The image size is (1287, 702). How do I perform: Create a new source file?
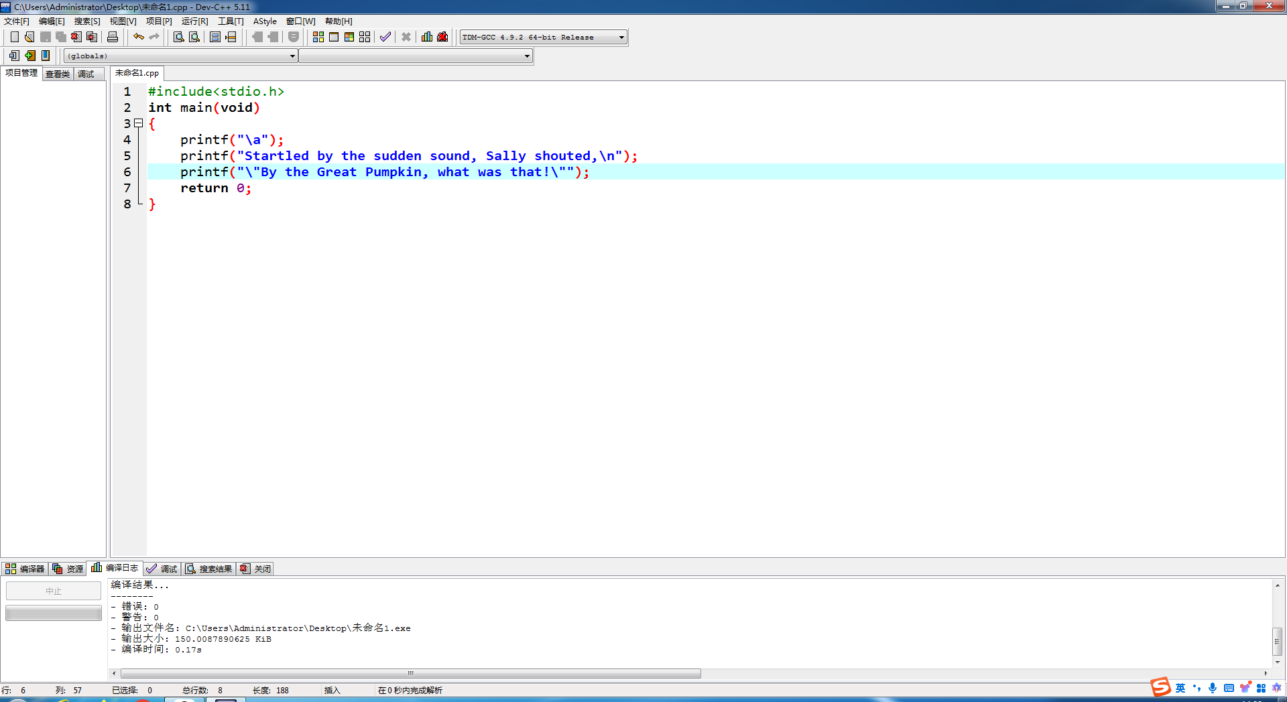(x=14, y=37)
